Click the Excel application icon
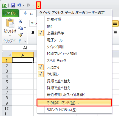The height and width of the screenshot is (116, 119). tap(5, 5)
